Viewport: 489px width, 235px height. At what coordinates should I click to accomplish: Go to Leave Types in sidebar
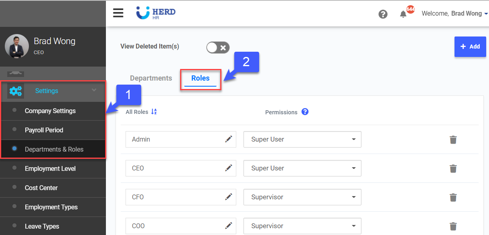(42, 227)
